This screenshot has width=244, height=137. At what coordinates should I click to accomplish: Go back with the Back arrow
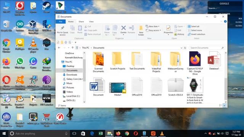59,48
